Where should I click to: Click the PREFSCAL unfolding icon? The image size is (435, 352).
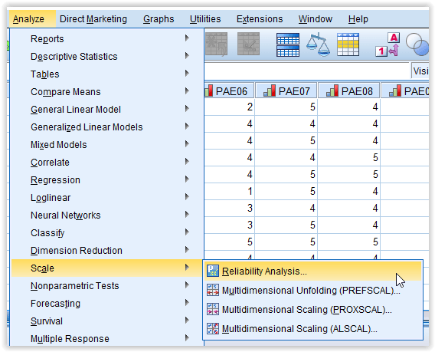pos(213,290)
